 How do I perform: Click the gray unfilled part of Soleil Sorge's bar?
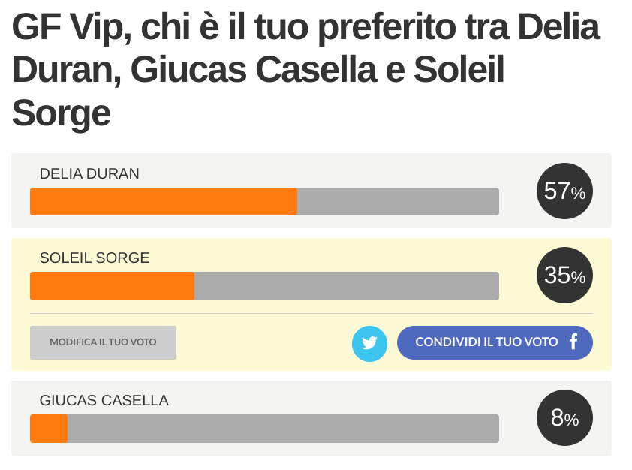[347, 286]
